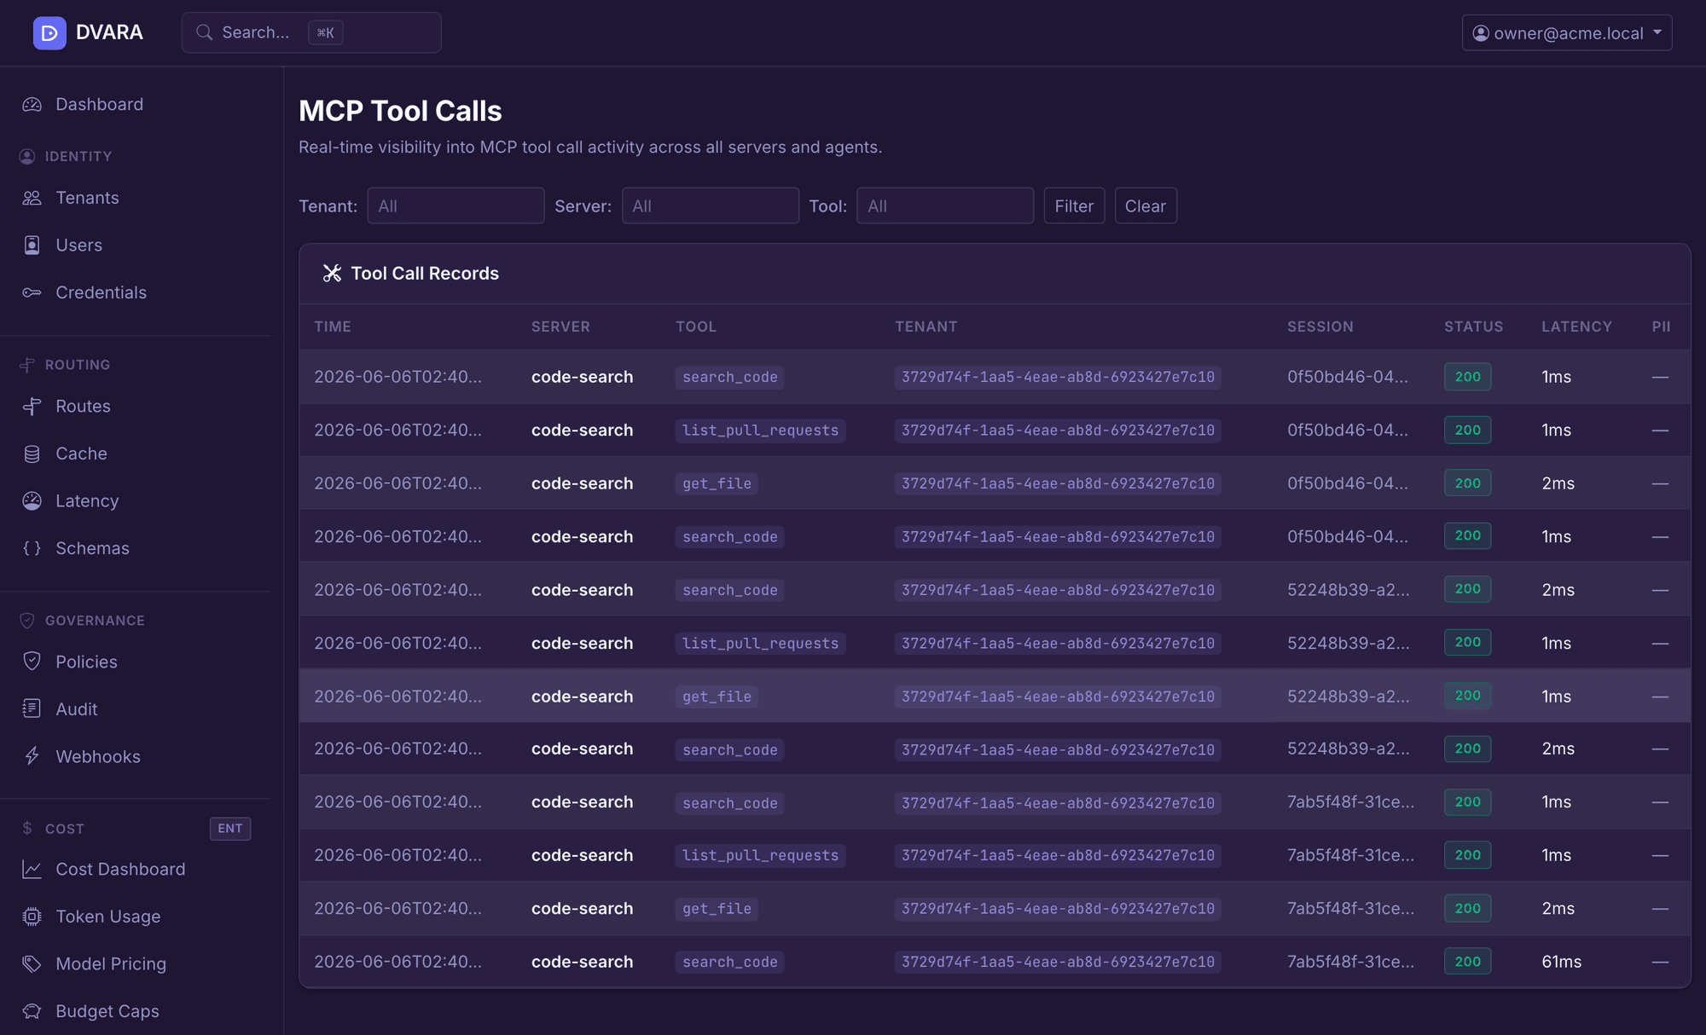
Task: Open the Audit page
Action: click(76, 709)
